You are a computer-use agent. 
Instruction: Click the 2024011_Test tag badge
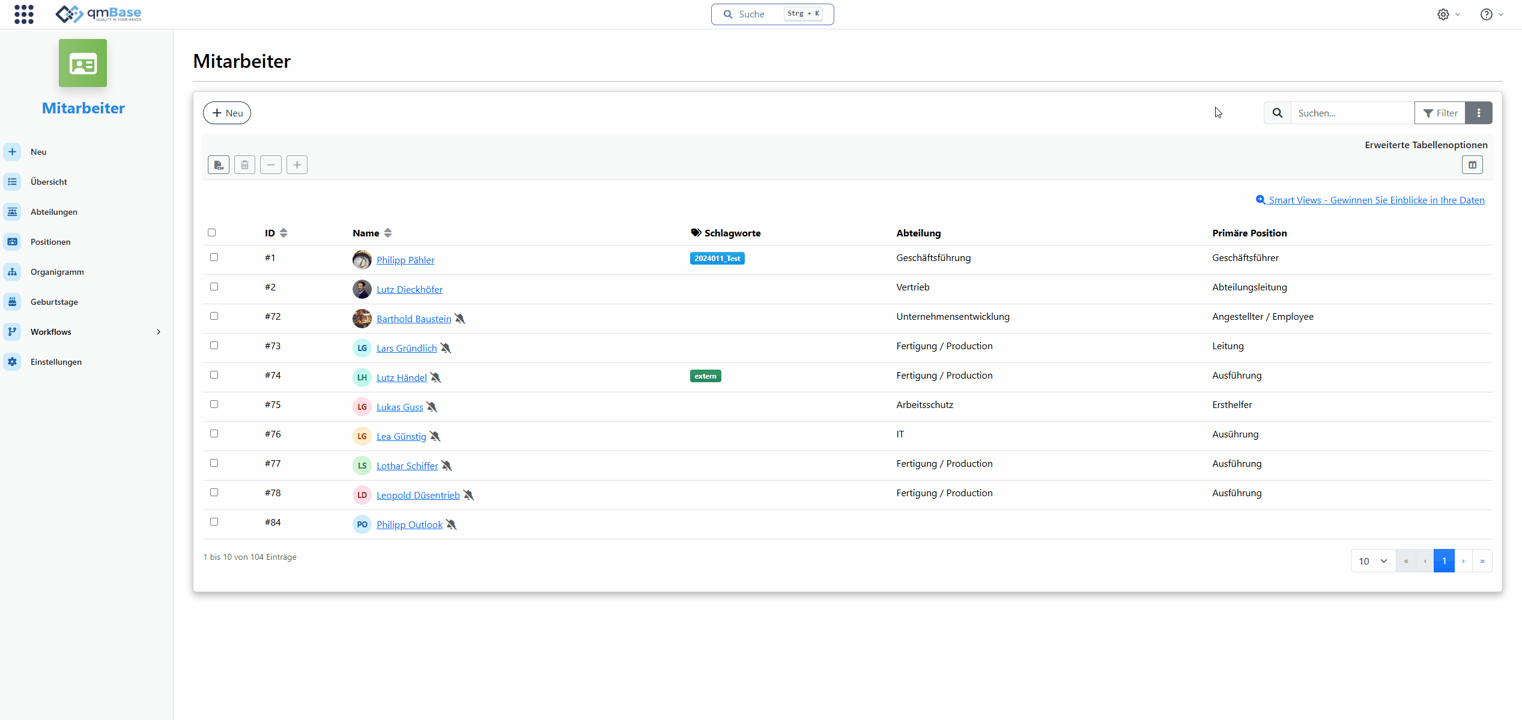tap(717, 259)
